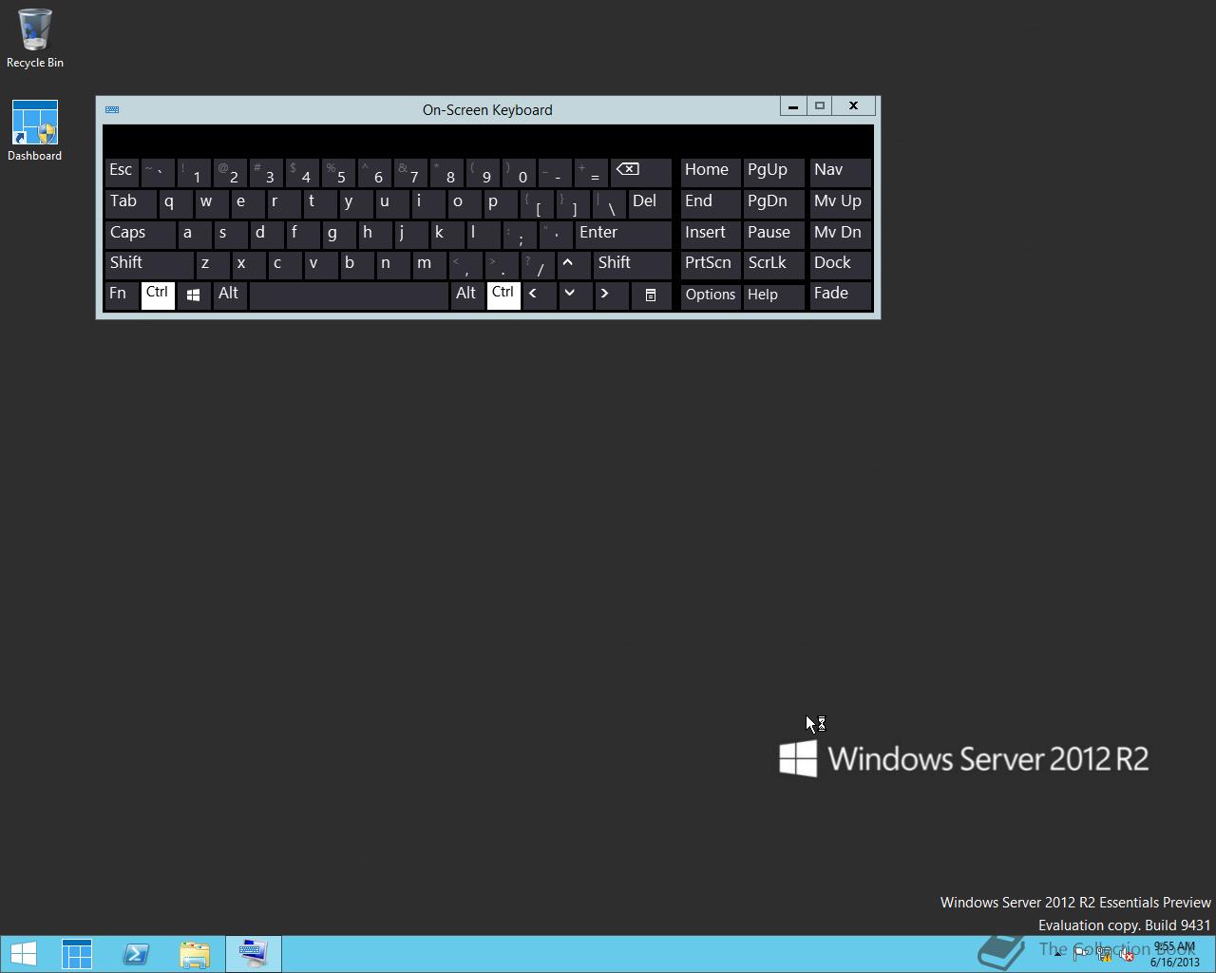Toggle the ScrLk key
Screen dimensions: 1216x973
click(773, 264)
